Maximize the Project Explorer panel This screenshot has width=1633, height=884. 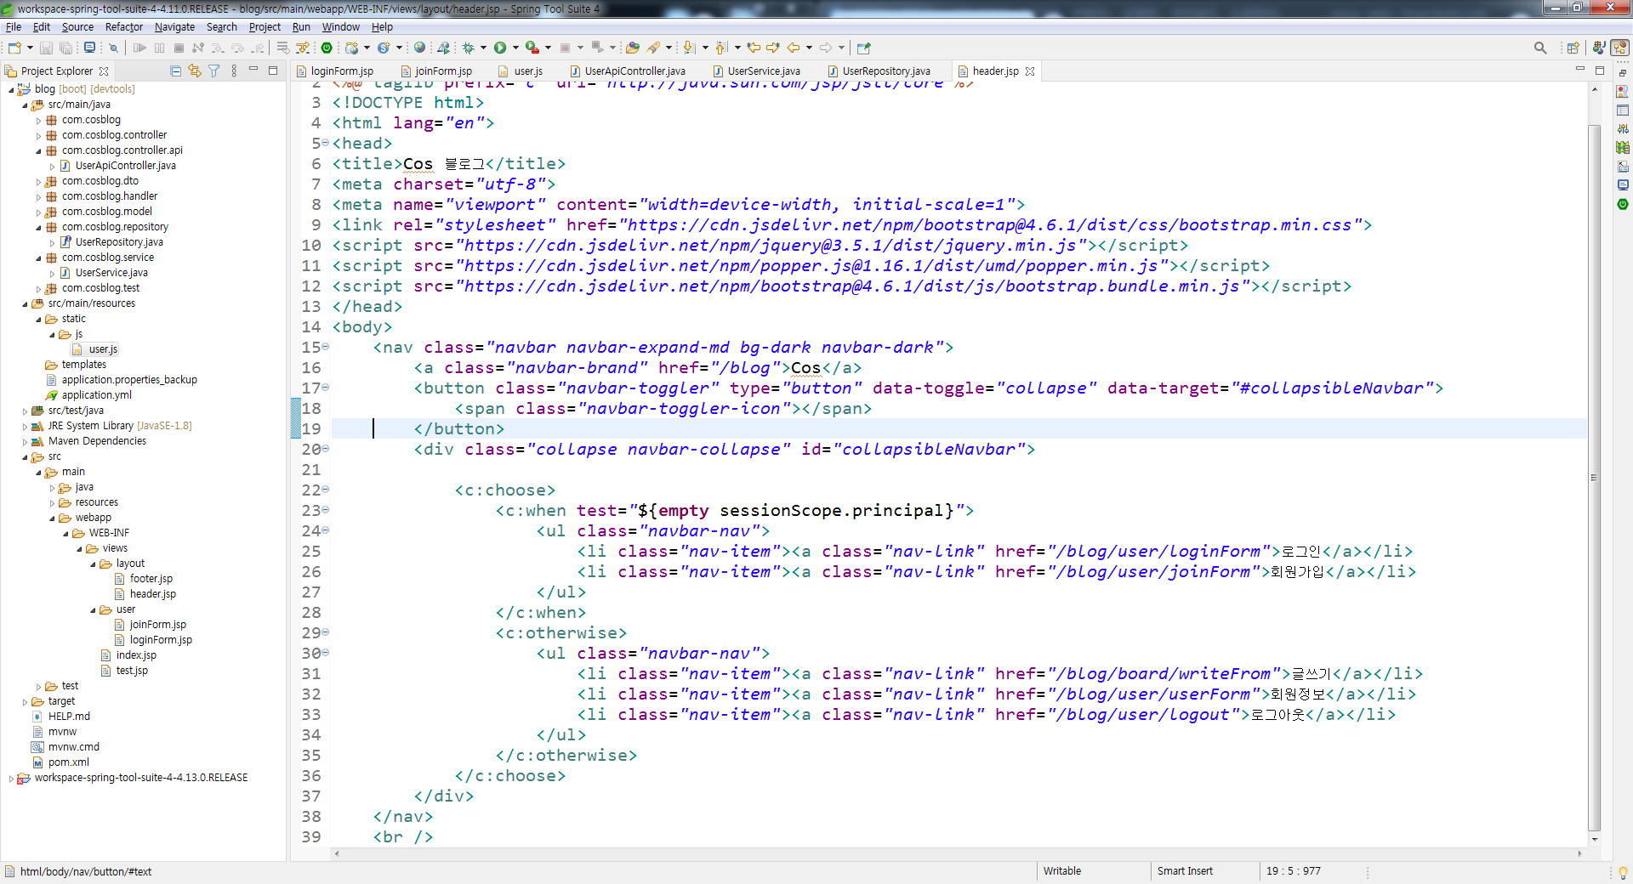(x=273, y=71)
